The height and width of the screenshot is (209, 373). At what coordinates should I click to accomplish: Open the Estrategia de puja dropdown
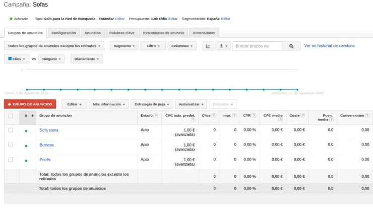tap(152, 104)
